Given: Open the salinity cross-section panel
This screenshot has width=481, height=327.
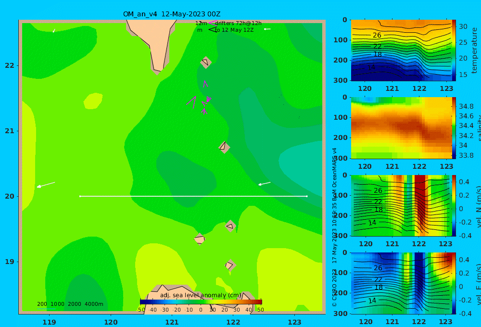Looking at the screenshot, I should [401, 128].
